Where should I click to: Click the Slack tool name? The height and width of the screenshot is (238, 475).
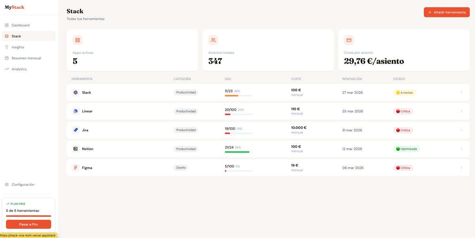[87, 93]
